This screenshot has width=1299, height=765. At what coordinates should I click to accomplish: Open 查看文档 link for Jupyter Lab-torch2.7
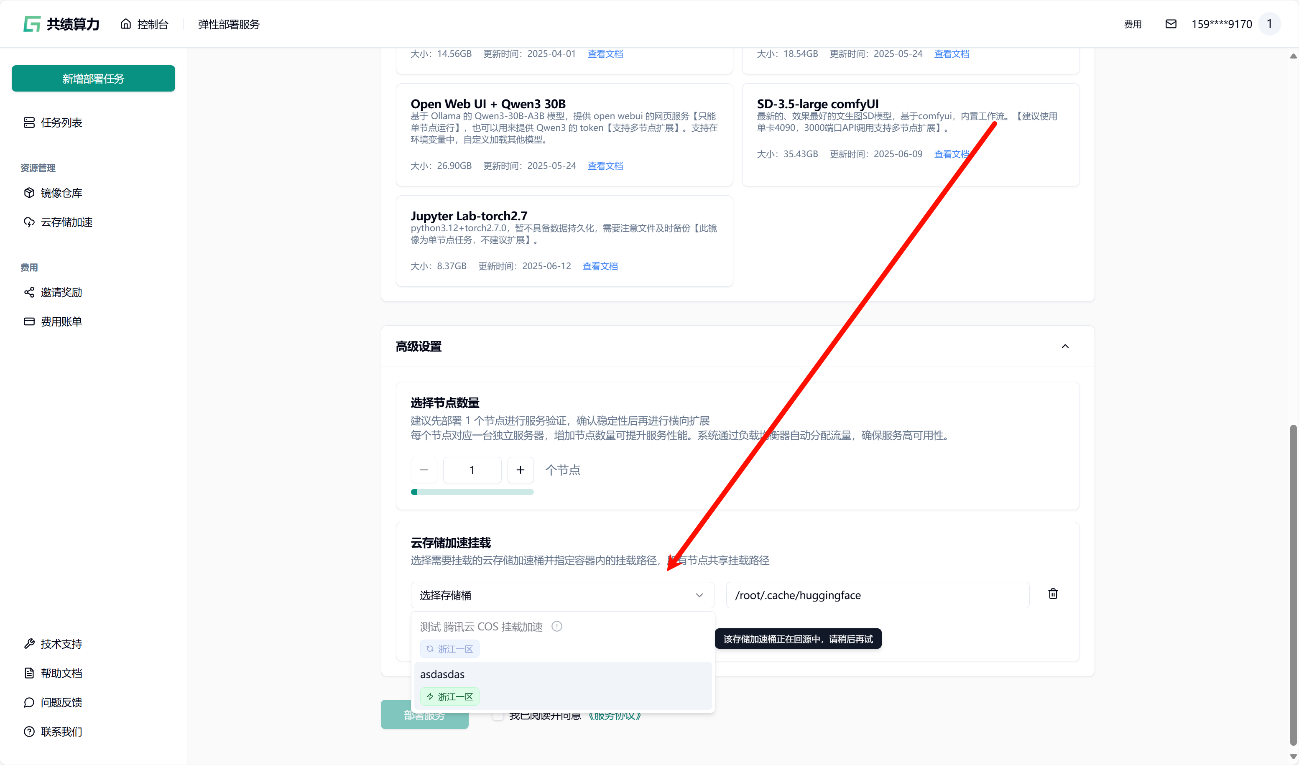[x=600, y=266]
